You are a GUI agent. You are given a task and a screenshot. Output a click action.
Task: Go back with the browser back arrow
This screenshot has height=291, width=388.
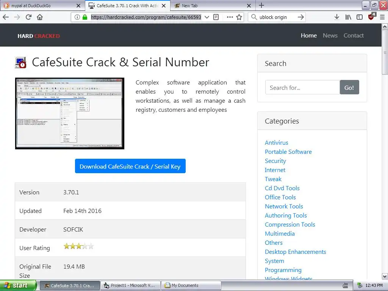coord(6,17)
